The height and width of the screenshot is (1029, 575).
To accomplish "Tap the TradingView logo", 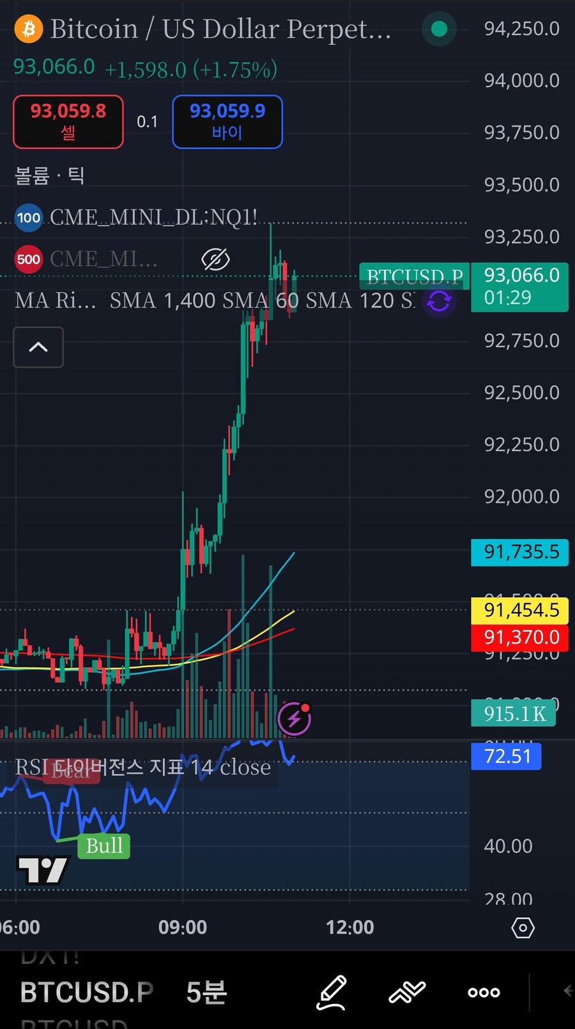I will coord(42,870).
